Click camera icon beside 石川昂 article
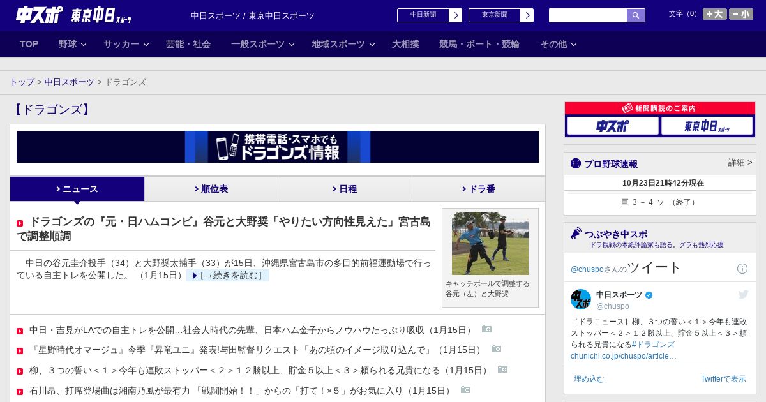Viewport: 766px width, 402px height. click(x=465, y=390)
